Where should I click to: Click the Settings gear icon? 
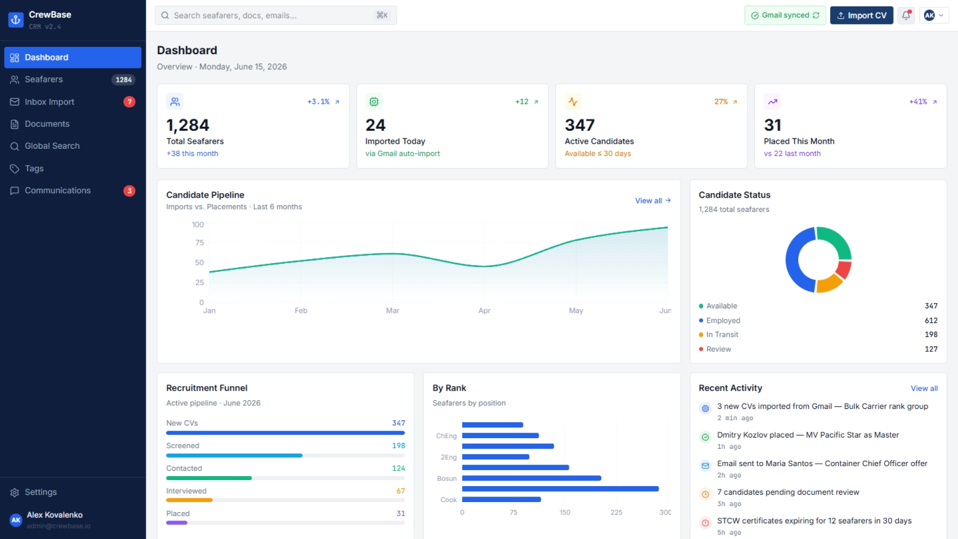point(14,493)
